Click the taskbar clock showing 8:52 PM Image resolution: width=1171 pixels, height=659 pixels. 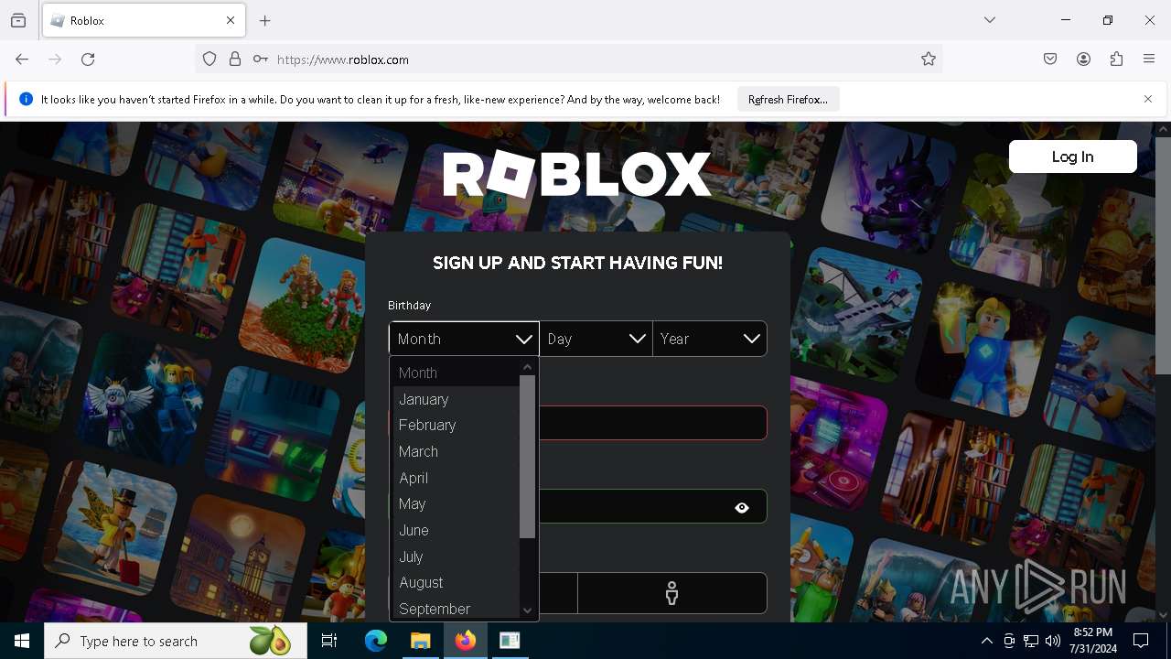pyautogui.click(x=1092, y=641)
